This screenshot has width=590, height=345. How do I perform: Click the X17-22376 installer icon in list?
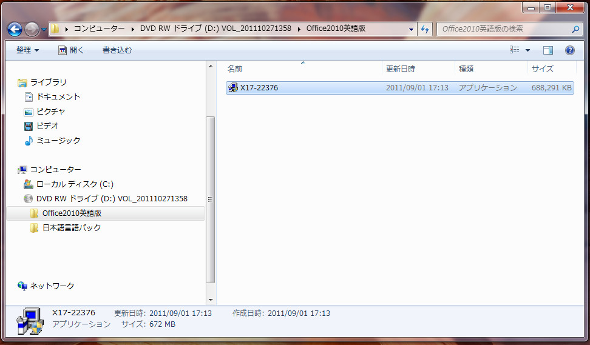(233, 87)
